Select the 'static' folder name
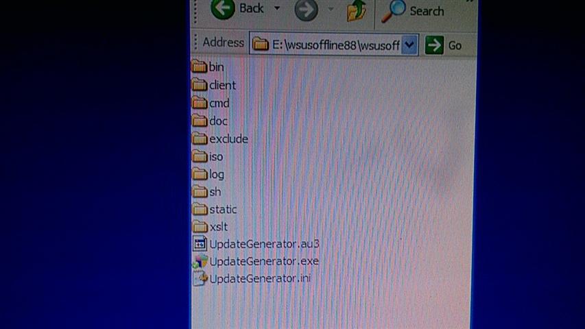 223,210
